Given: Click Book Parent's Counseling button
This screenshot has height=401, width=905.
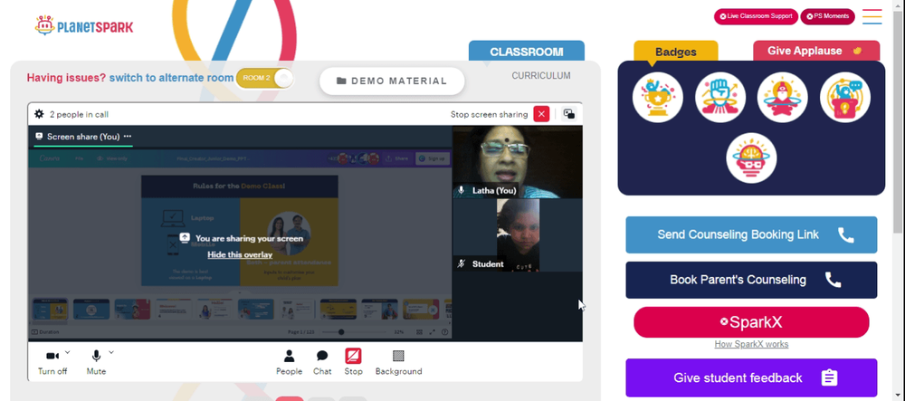Looking at the screenshot, I should click(751, 280).
